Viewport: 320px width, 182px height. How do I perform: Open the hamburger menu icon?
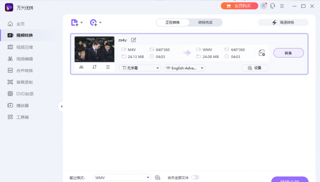[x=282, y=6]
